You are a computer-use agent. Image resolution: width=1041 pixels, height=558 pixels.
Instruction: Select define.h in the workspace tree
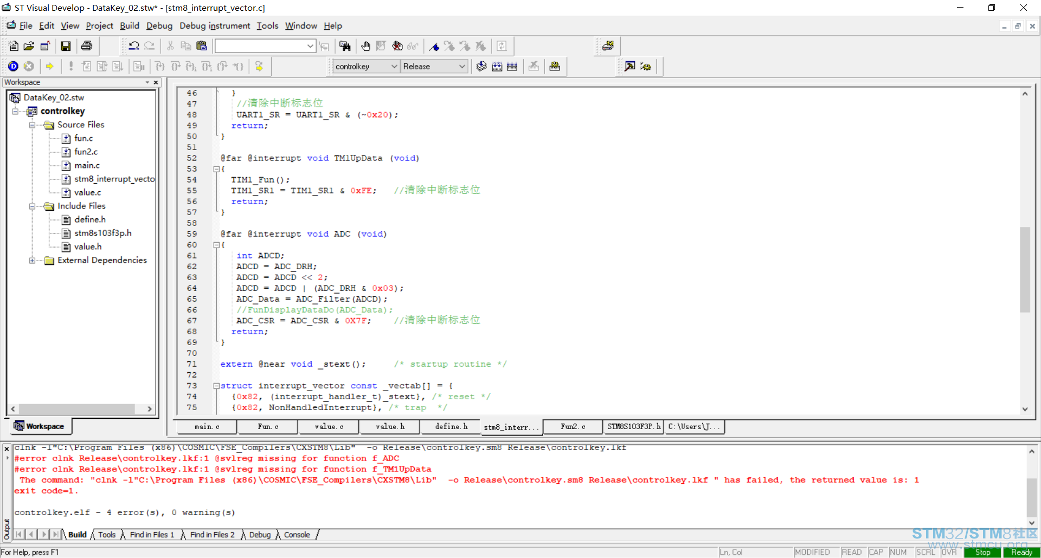[x=90, y=219]
